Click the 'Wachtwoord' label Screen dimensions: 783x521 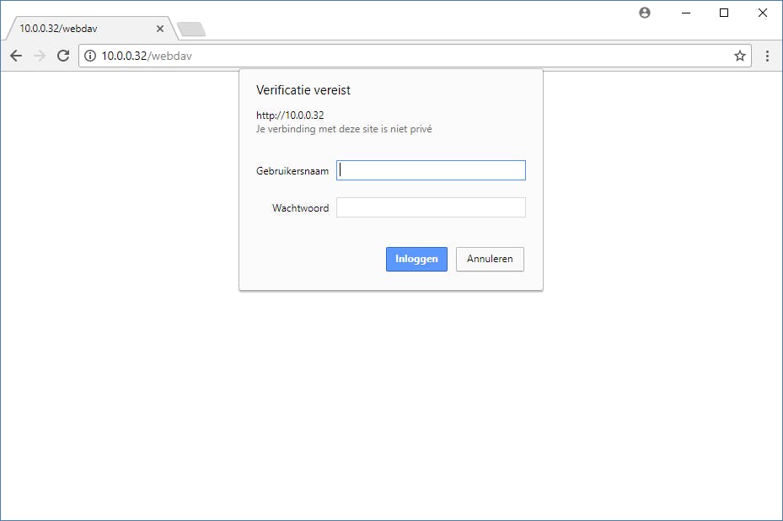[x=301, y=207]
